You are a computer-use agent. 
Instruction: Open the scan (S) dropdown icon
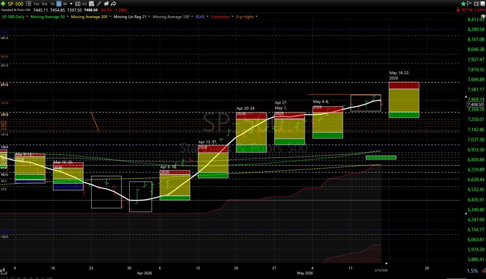(x=477, y=4)
